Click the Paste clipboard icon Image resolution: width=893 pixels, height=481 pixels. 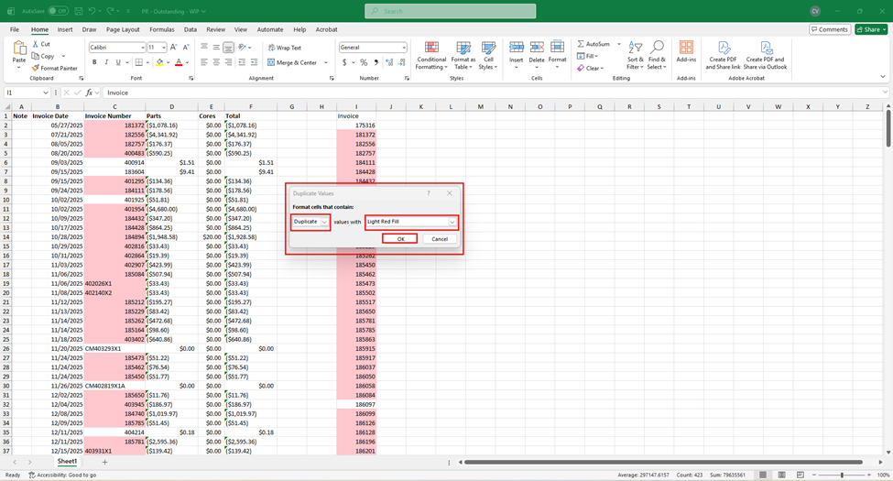(x=19, y=49)
